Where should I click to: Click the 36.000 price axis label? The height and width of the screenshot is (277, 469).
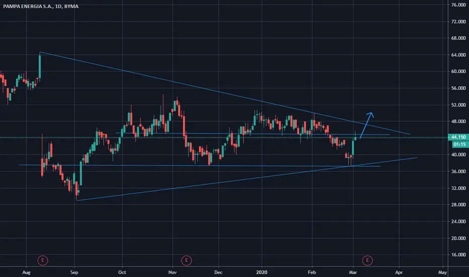(458, 171)
